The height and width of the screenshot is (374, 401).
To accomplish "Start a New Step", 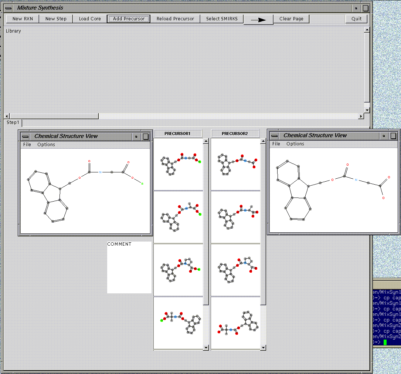I will [x=56, y=19].
